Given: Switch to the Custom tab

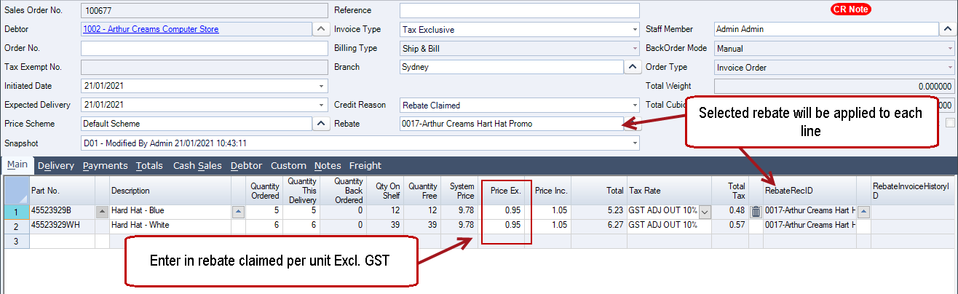Looking at the screenshot, I should 288,166.
